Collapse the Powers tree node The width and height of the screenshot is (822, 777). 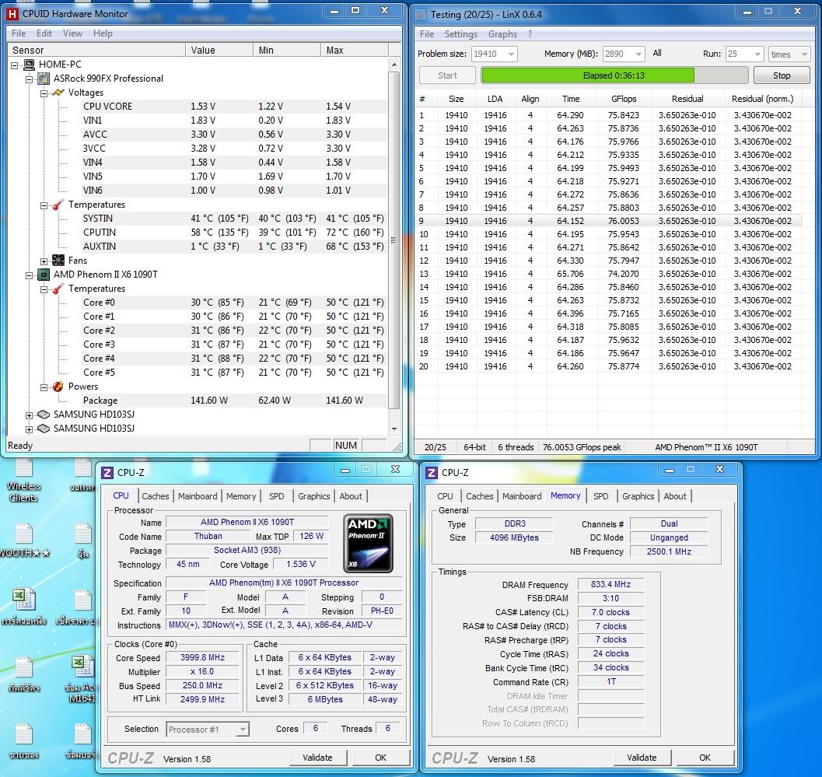[x=44, y=387]
